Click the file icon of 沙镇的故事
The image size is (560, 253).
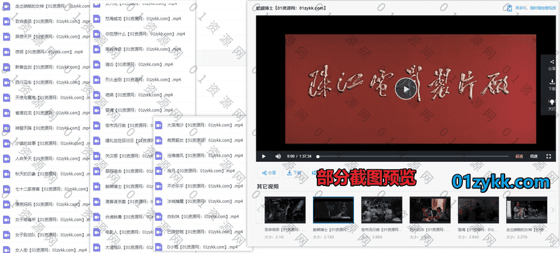point(6,143)
